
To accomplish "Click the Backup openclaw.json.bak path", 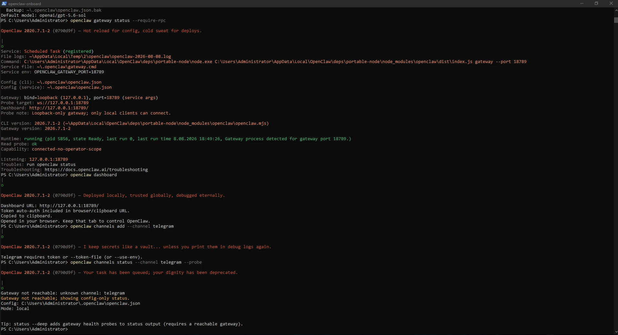I will tap(64, 10).
